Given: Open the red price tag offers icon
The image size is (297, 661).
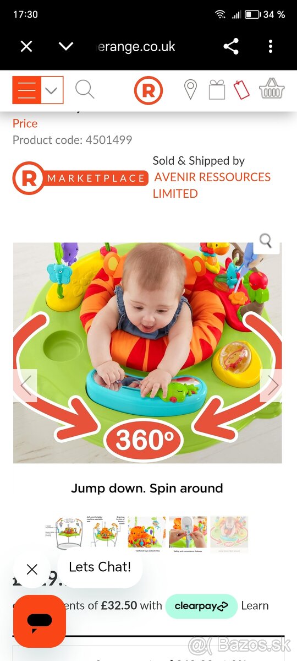Looking at the screenshot, I should pos(241,89).
